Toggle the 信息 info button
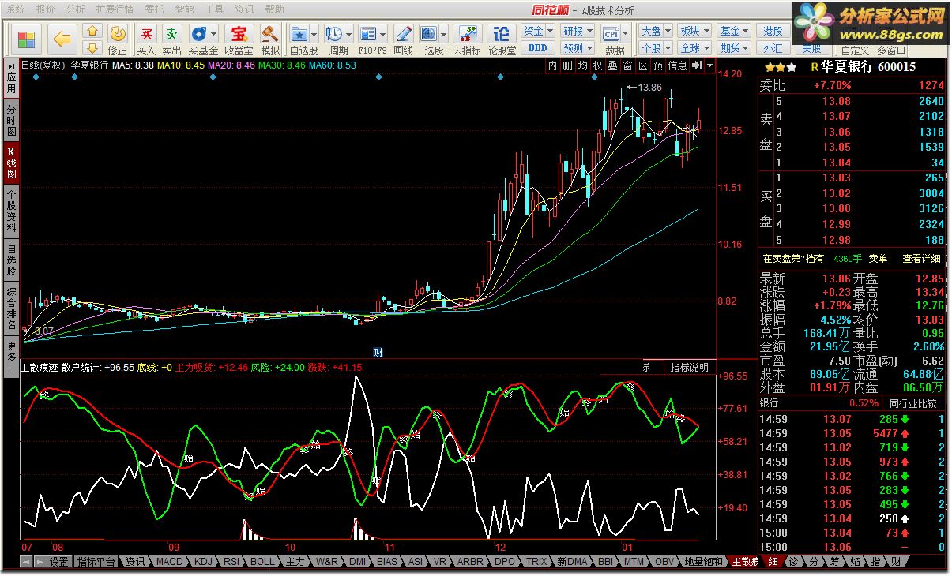 tap(678, 65)
